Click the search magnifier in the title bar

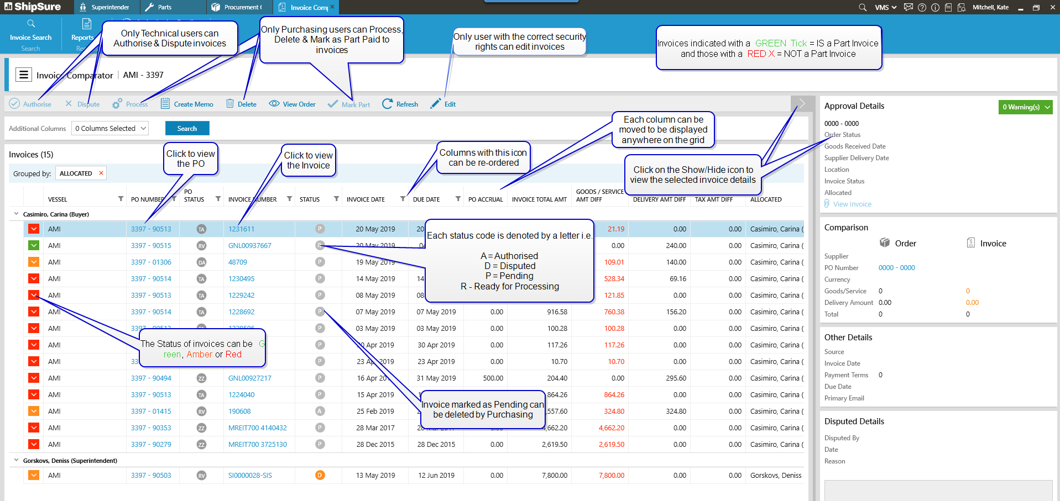pos(863,7)
